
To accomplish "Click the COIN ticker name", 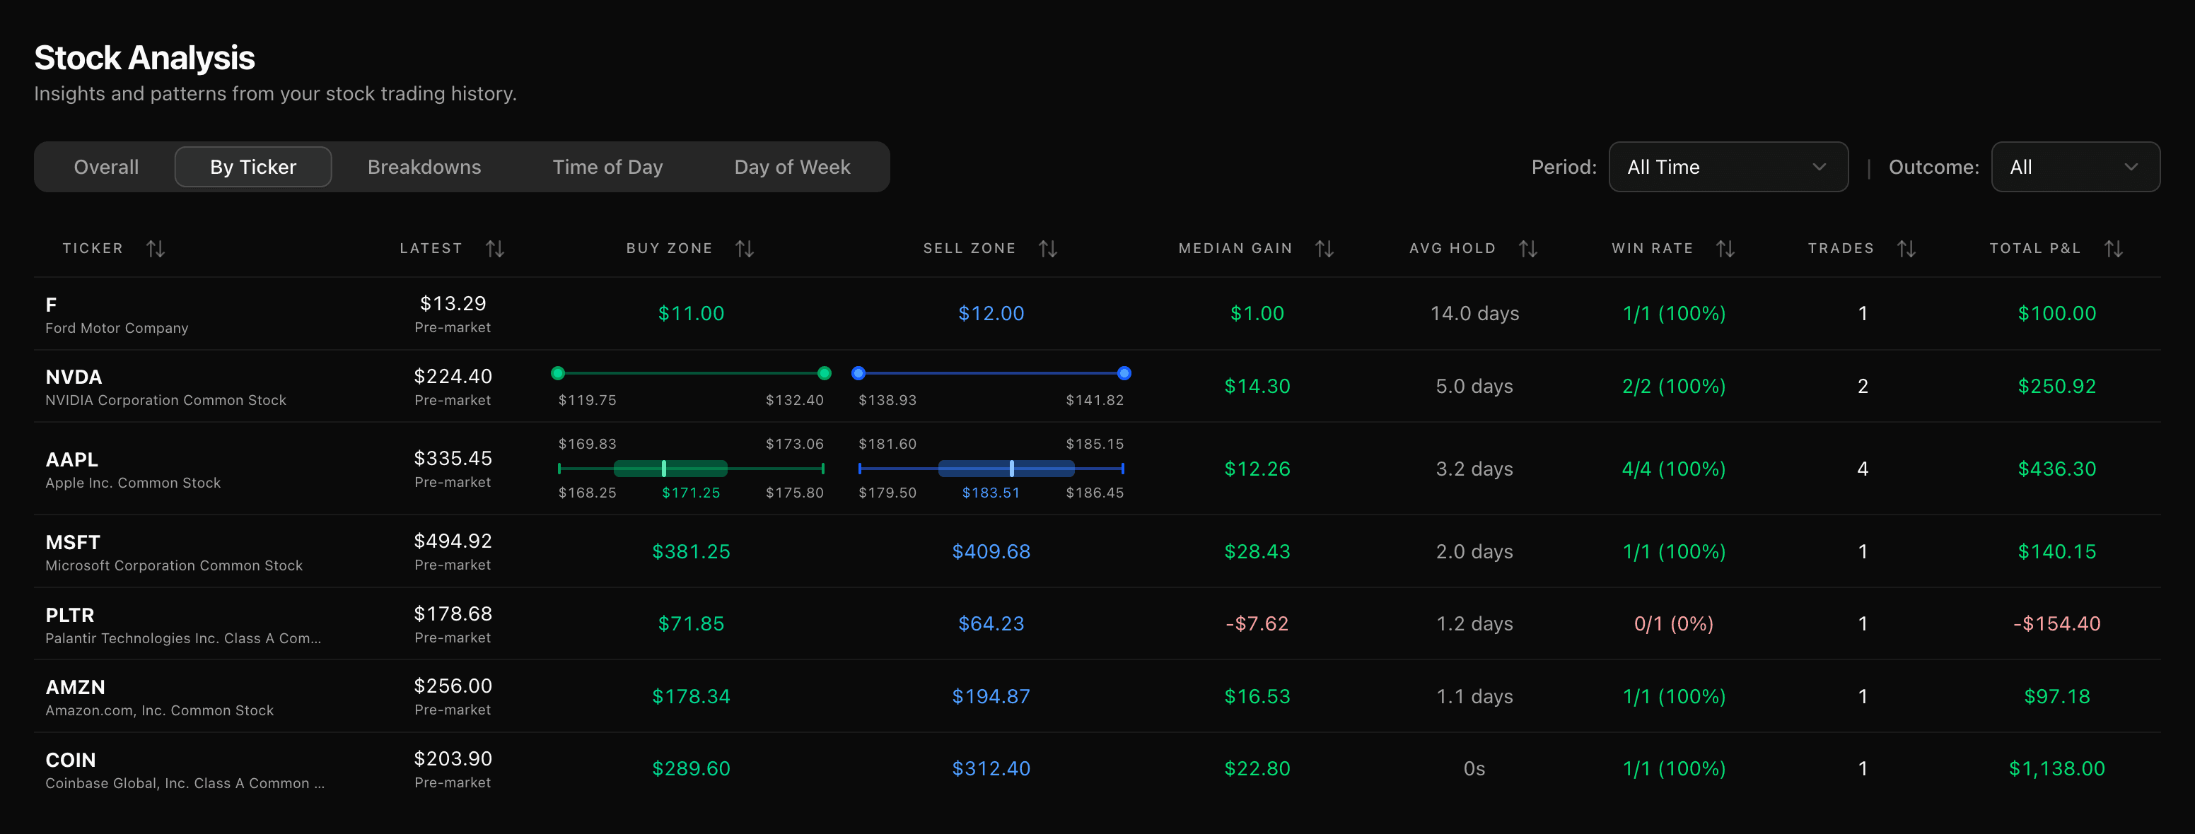I will tap(71, 760).
